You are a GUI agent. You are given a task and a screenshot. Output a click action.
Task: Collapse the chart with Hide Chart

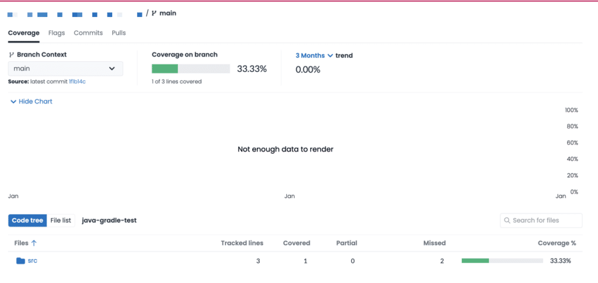click(x=31, y=101)
